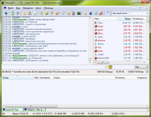Screen dimensions: 151x117
Task: Click the chat message input field
Action: (x=53, y=67)
